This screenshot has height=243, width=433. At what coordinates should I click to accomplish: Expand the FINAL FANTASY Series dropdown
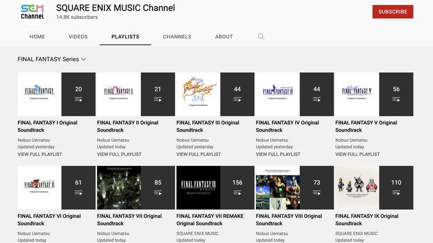pyautogui.click(x=52, y=59)
